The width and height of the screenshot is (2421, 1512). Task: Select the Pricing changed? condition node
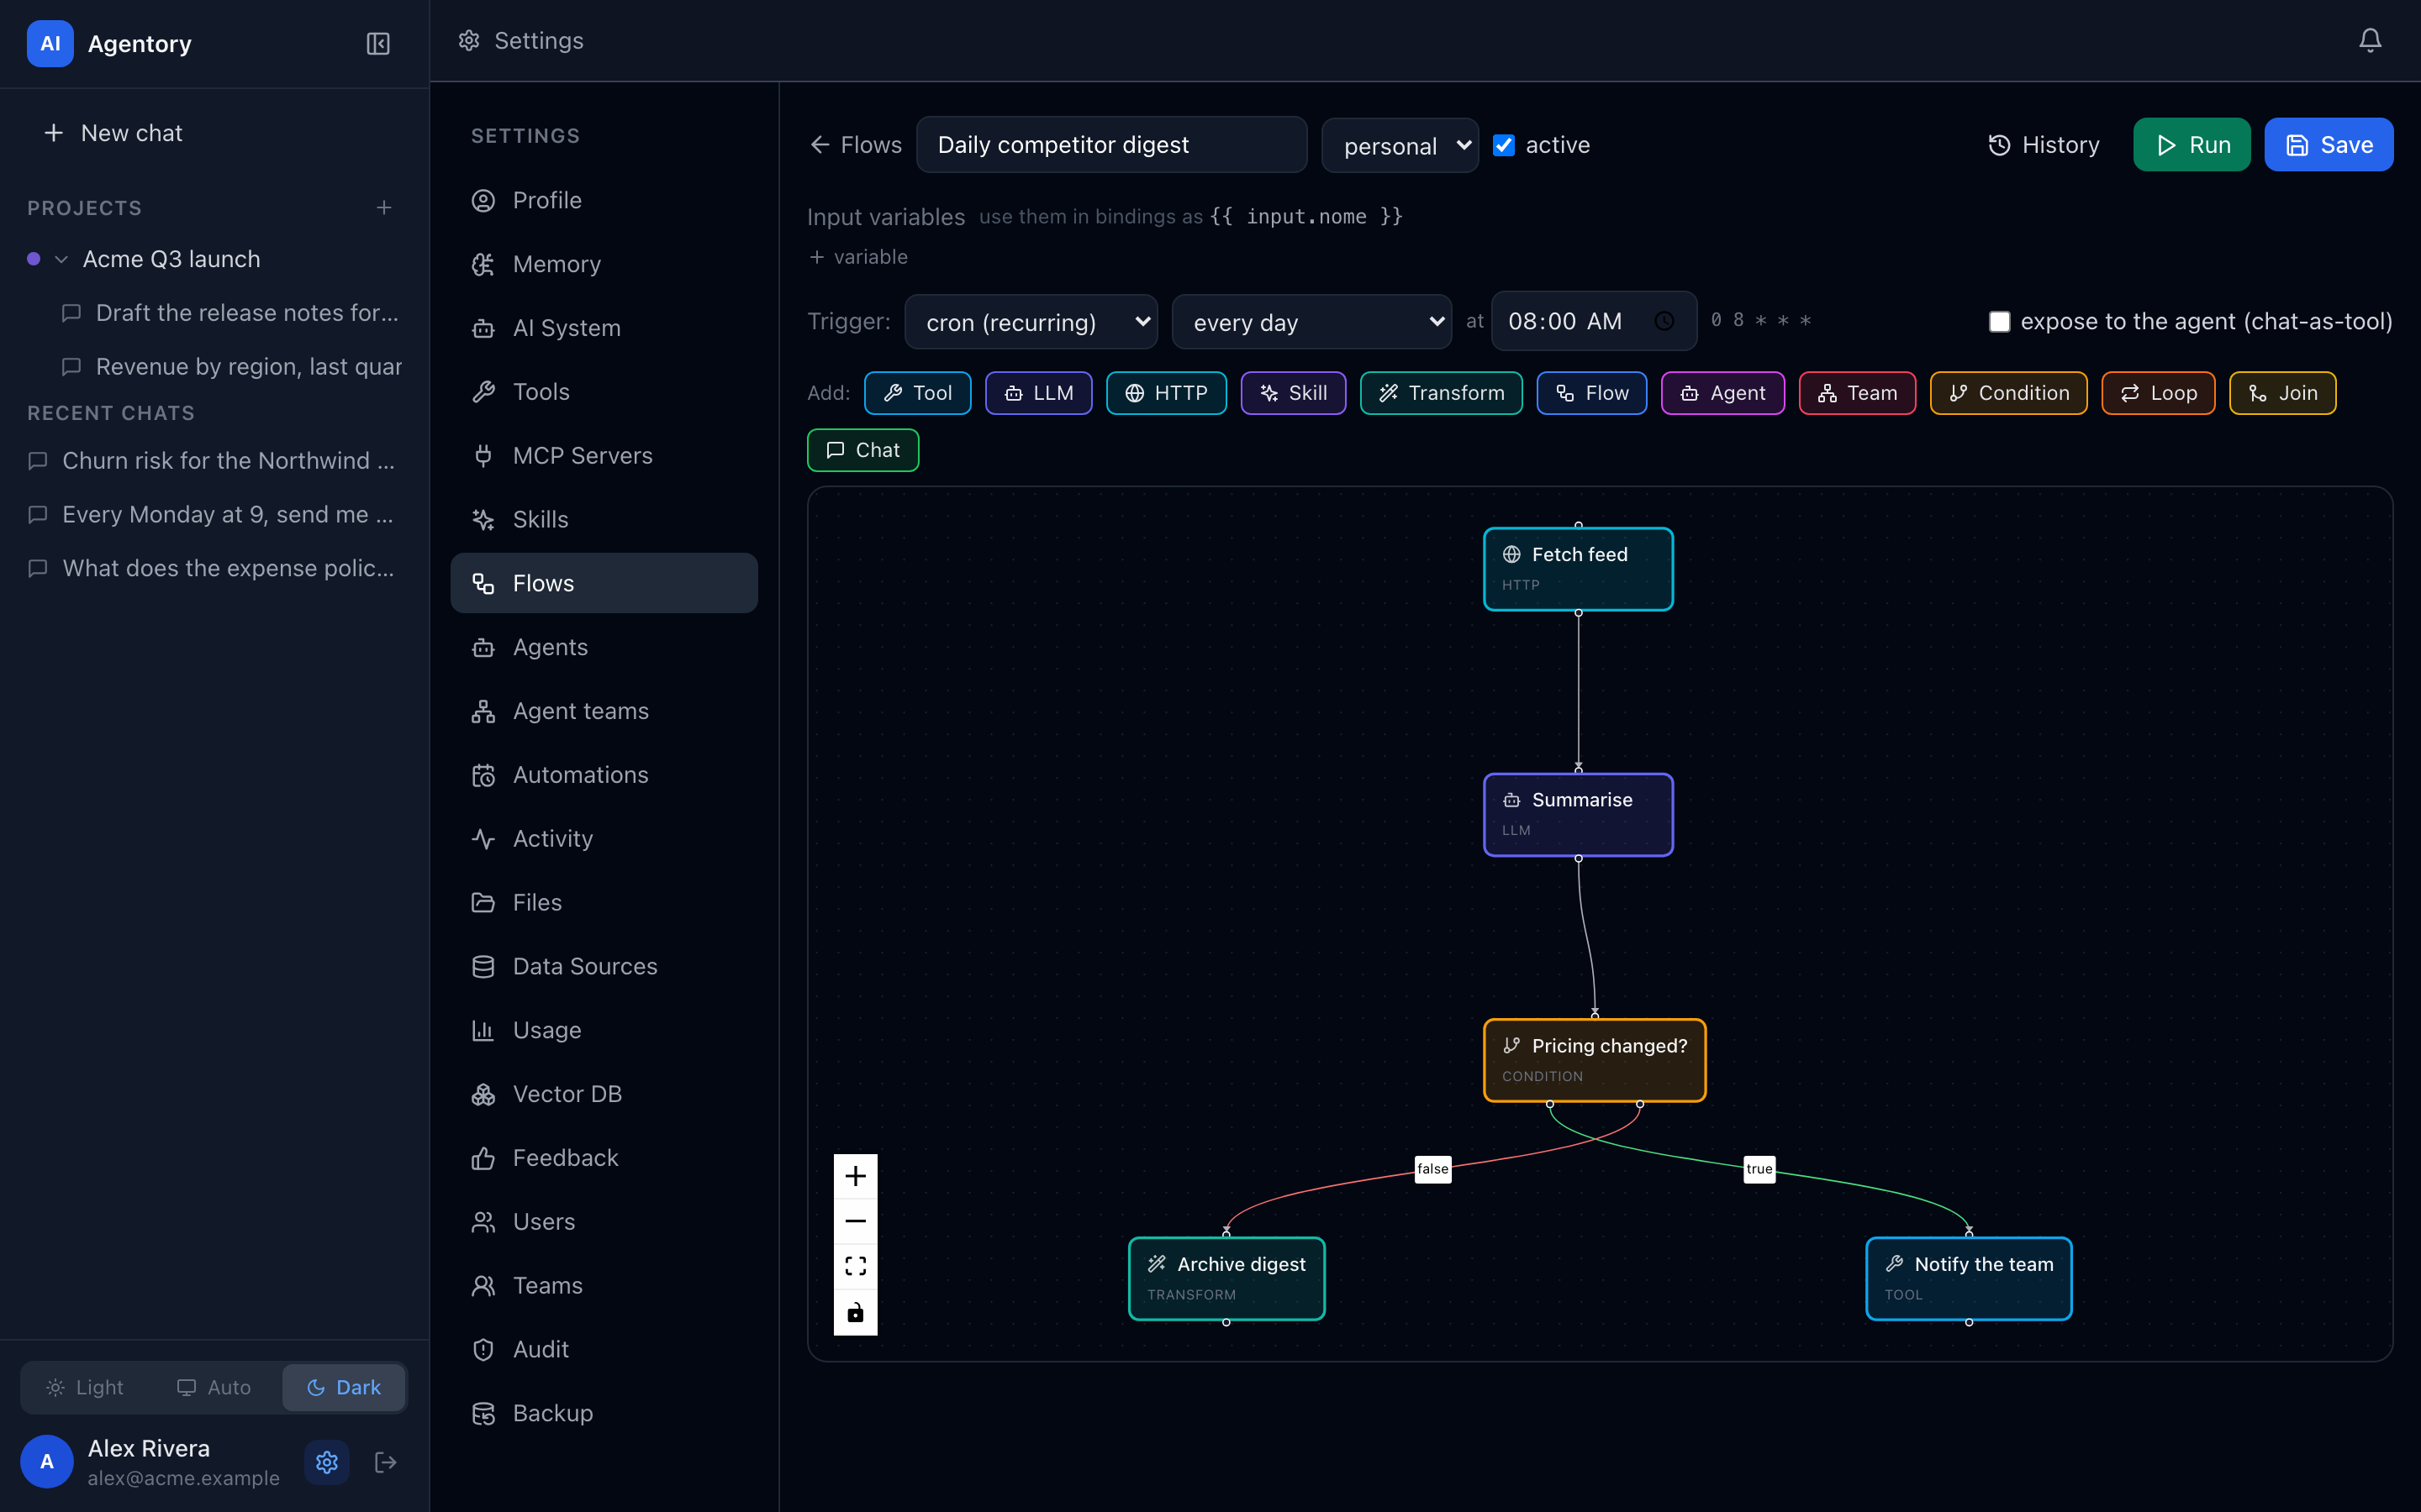pyautogui.click(x=1595, y=1061)
